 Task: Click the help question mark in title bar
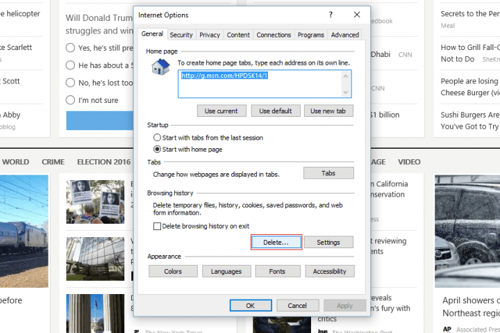click(331, 15)
